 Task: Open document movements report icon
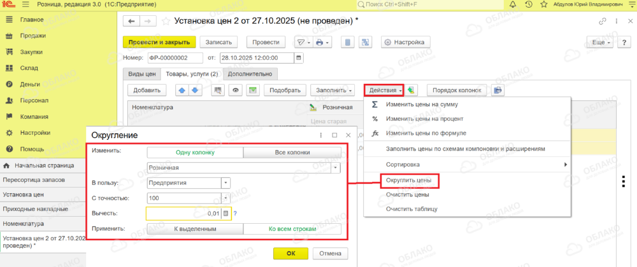348,42
